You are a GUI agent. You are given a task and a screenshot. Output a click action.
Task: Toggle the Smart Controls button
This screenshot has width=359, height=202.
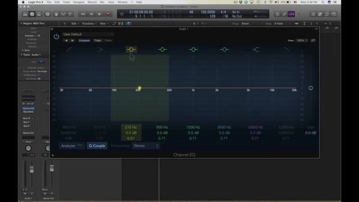point(56,14)
